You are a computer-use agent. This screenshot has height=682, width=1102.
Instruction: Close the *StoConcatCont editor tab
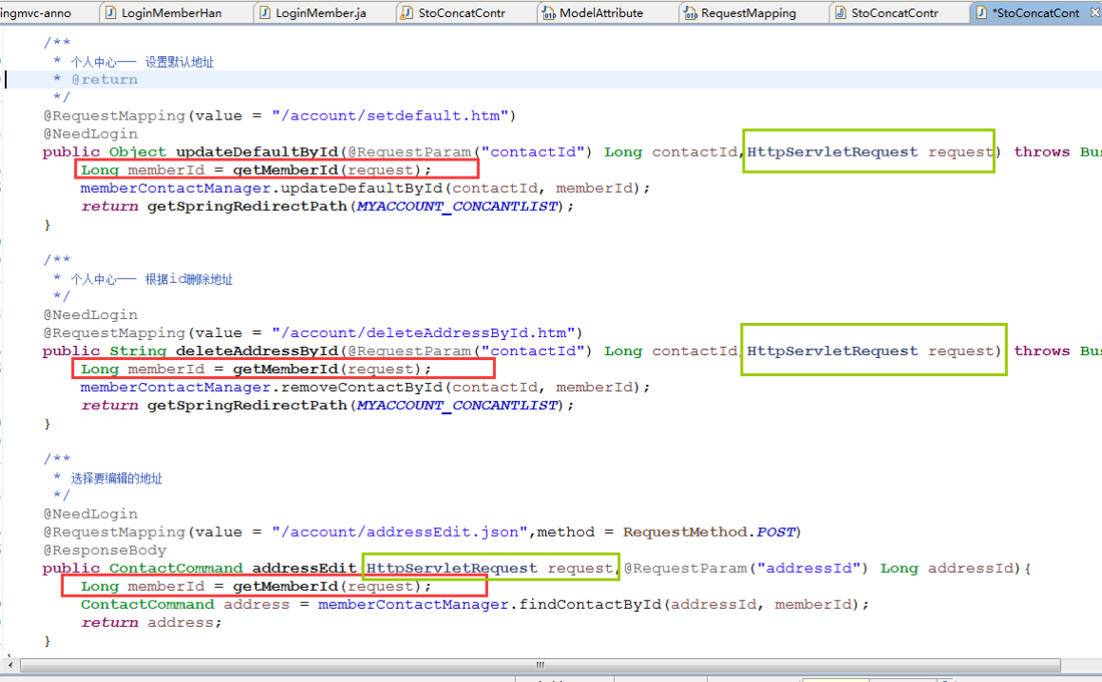1095,12
